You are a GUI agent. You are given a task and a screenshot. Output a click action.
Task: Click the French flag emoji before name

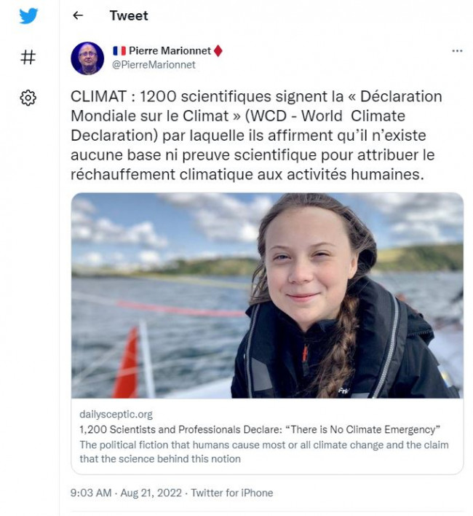pos(119,51)
